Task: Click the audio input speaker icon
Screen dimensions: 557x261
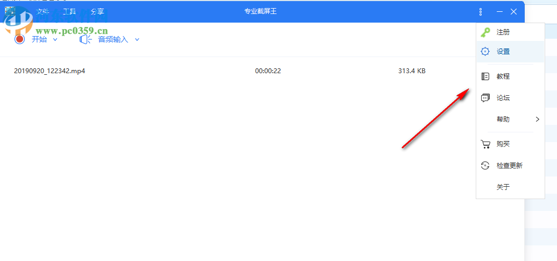Action: (x=86, y=39)
